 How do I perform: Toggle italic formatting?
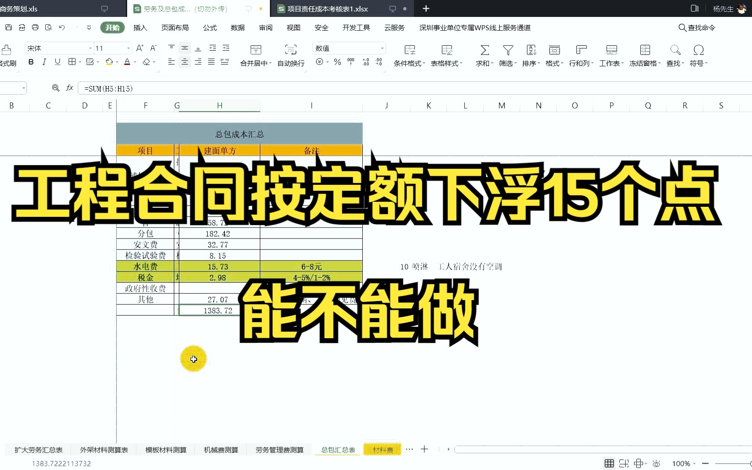tap(44, 62)
